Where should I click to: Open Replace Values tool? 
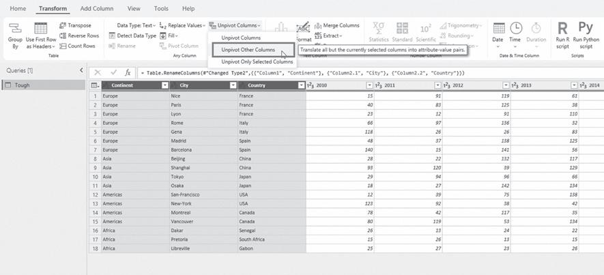tap(182, 25)
